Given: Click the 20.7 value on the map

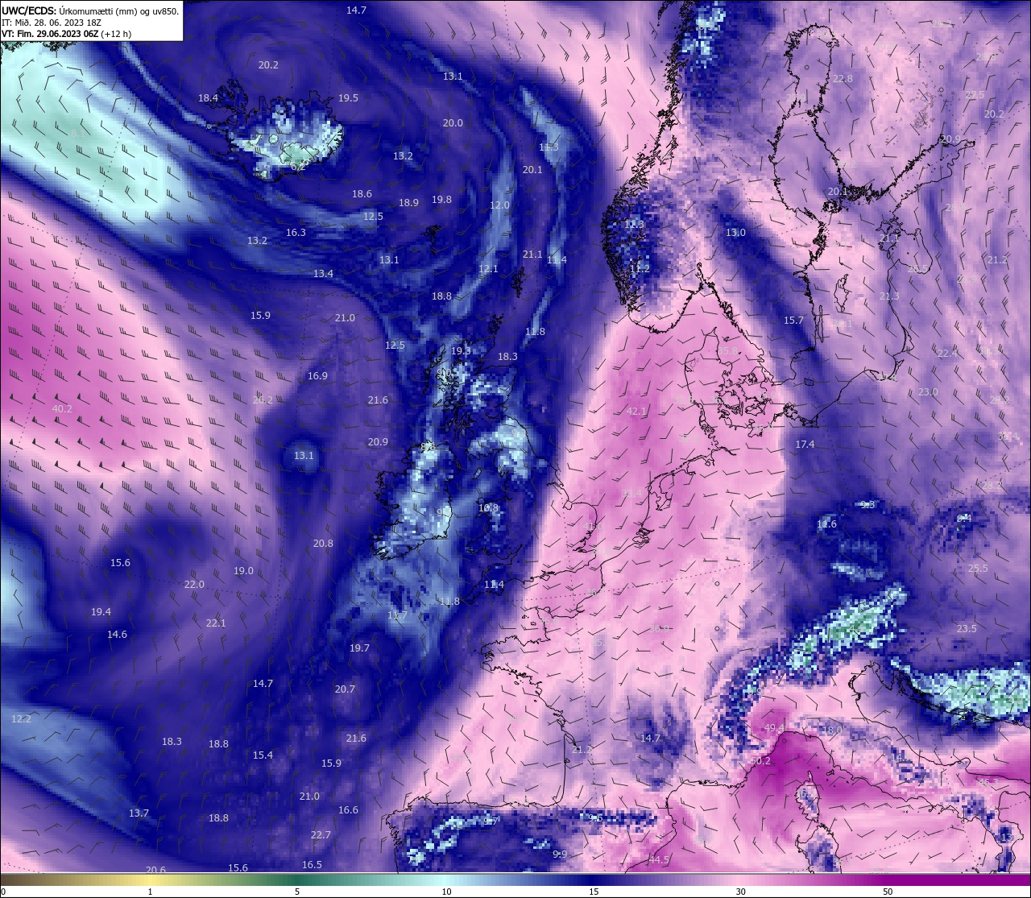Looking at the screenshot, I should (x=345, y=689).
